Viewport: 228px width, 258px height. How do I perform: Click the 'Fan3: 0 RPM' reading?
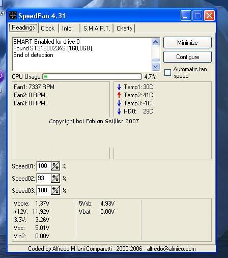30,103
